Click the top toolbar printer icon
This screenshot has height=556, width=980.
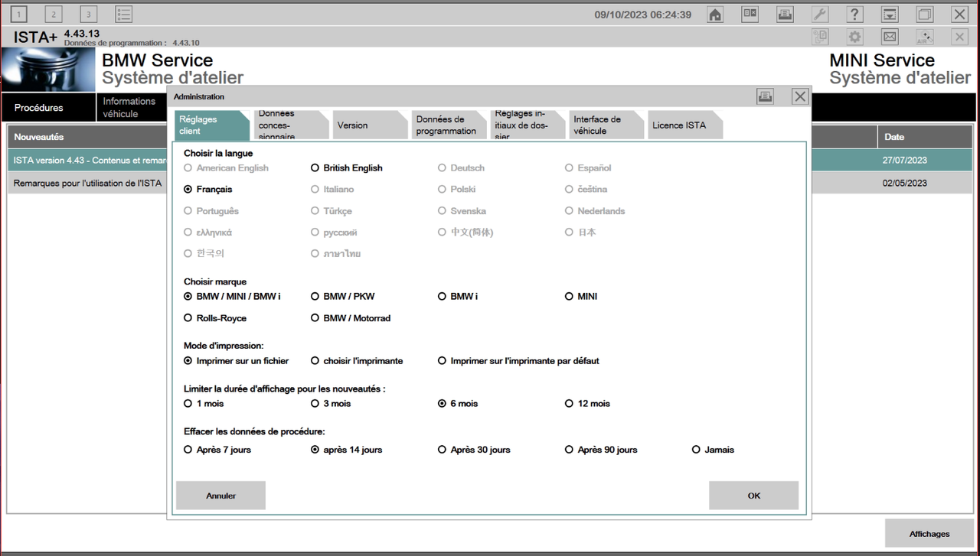[785, 15]
